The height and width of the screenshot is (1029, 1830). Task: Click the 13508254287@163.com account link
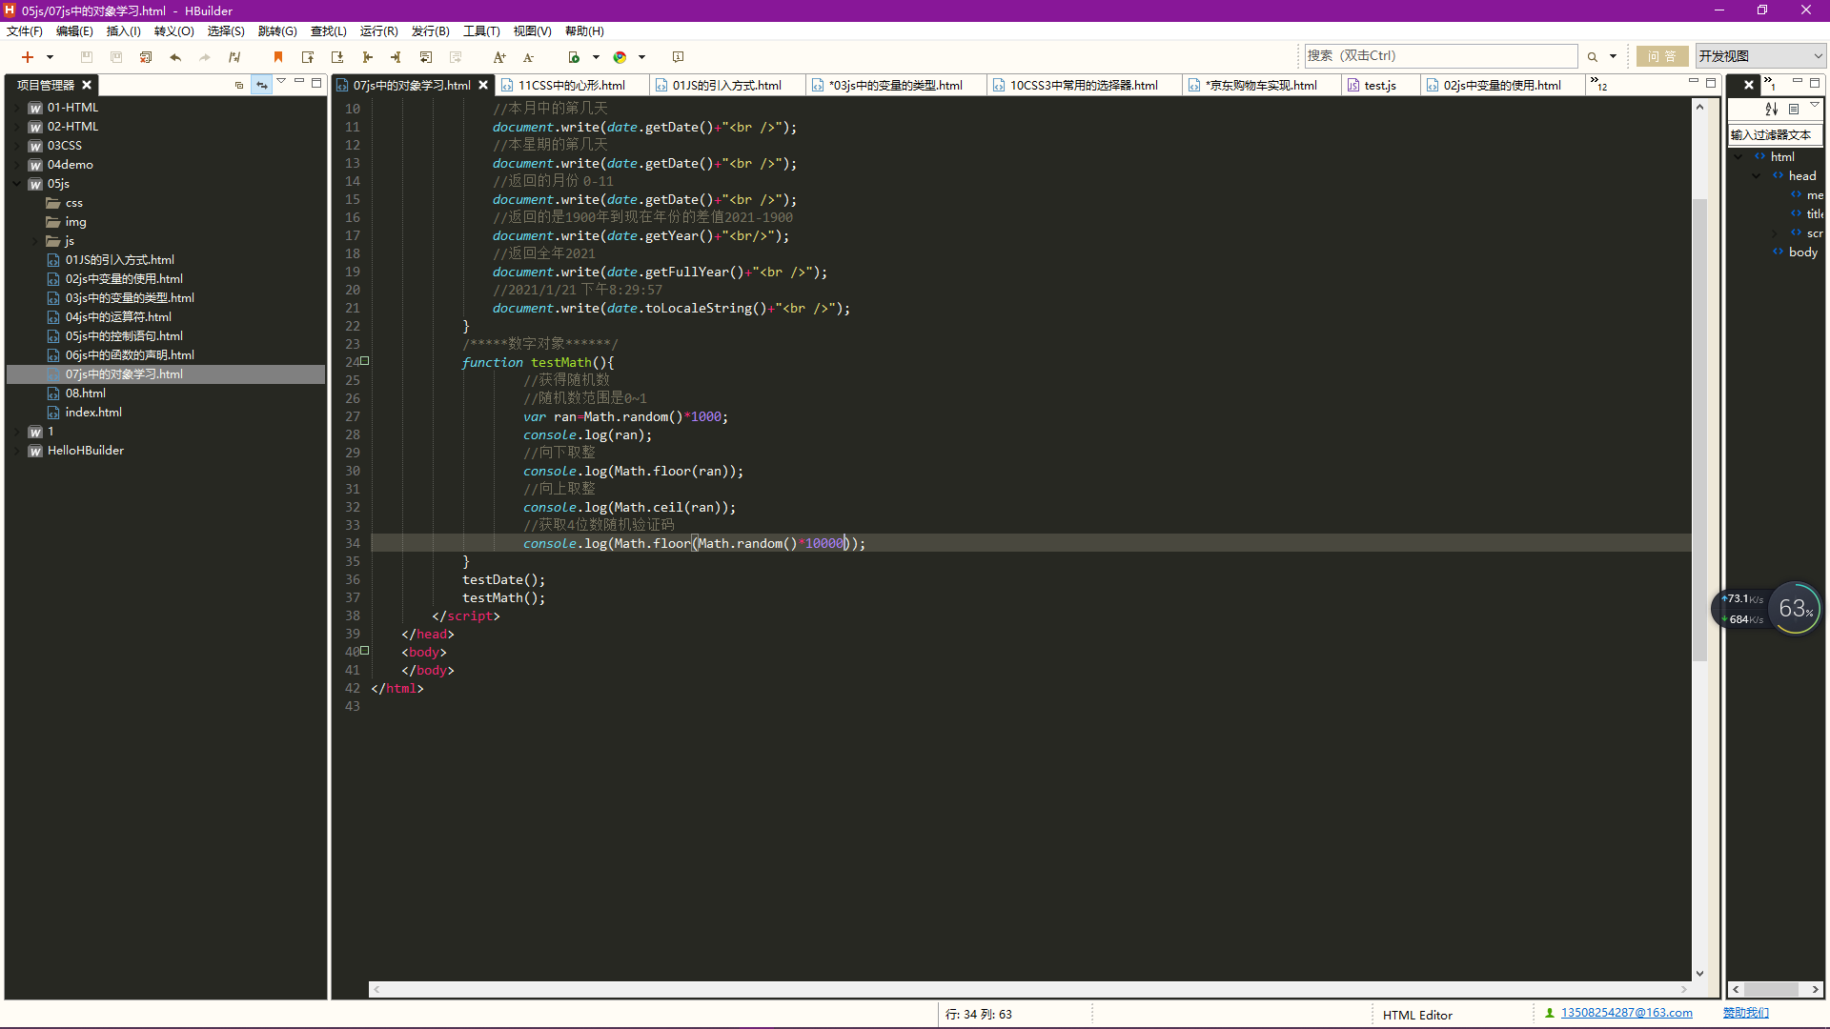tap(1626, 1013)
